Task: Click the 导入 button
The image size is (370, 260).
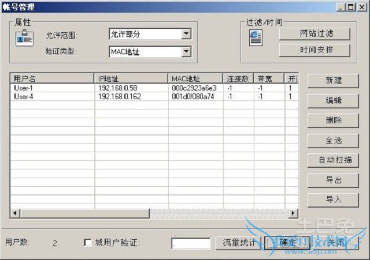Action: tap(333, 200)
